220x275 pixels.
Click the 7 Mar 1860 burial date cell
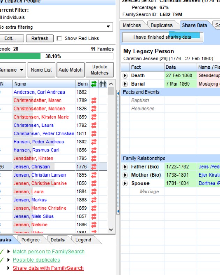[x=180, y=84]
